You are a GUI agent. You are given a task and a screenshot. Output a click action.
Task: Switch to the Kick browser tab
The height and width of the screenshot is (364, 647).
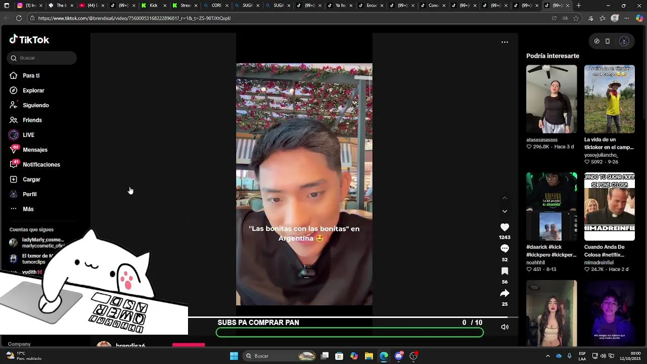[153, 6]
